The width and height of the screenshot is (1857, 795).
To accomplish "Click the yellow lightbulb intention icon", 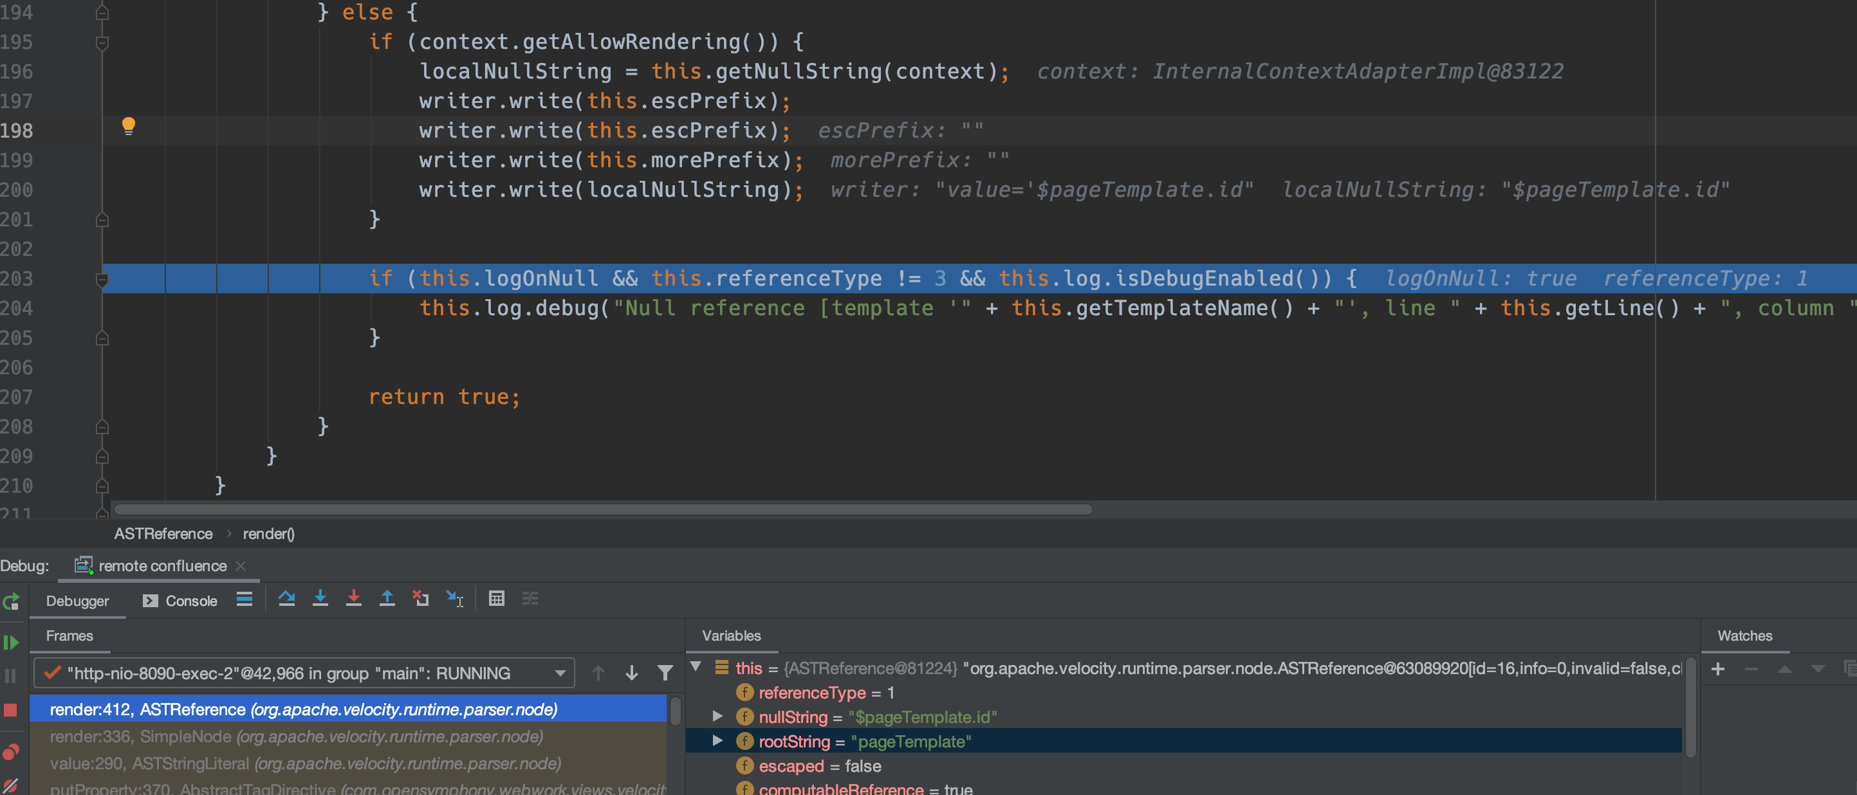I will pyautogui.click(x=128, y=126).
